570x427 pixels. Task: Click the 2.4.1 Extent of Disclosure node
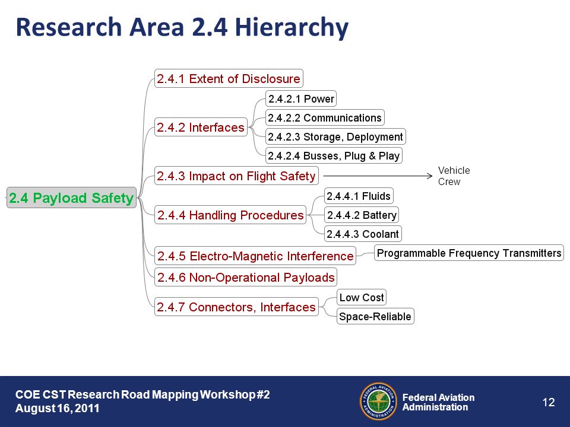click(229, 78)
